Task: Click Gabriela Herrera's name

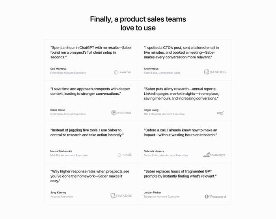Action: coord(153,151)
